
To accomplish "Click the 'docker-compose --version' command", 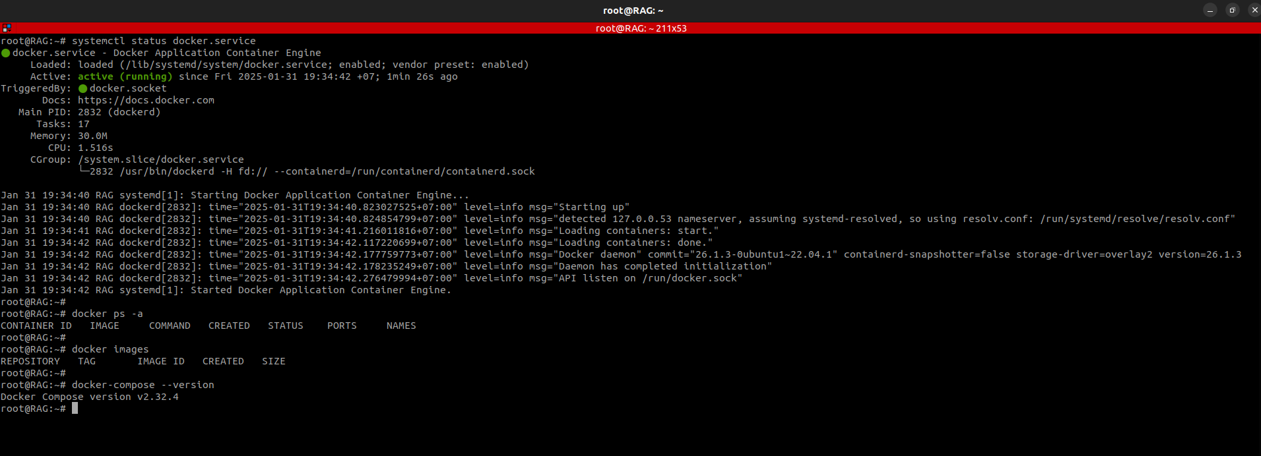I will coord(143,385).
